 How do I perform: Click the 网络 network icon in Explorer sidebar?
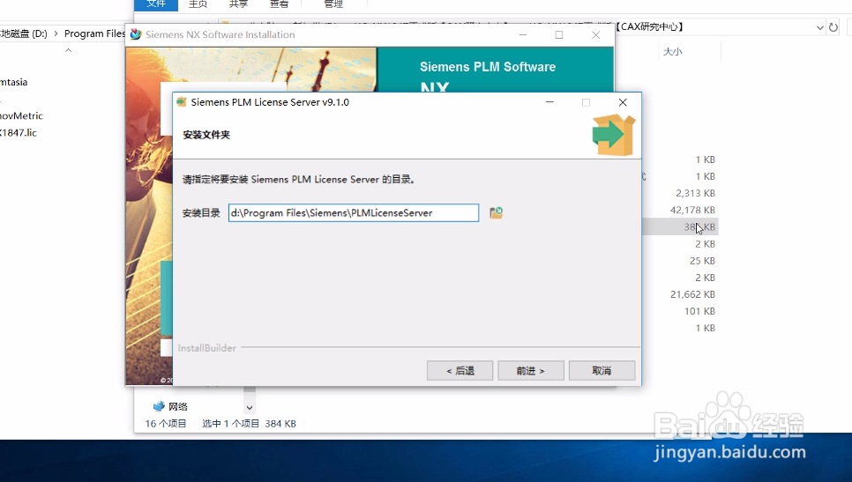159,406
